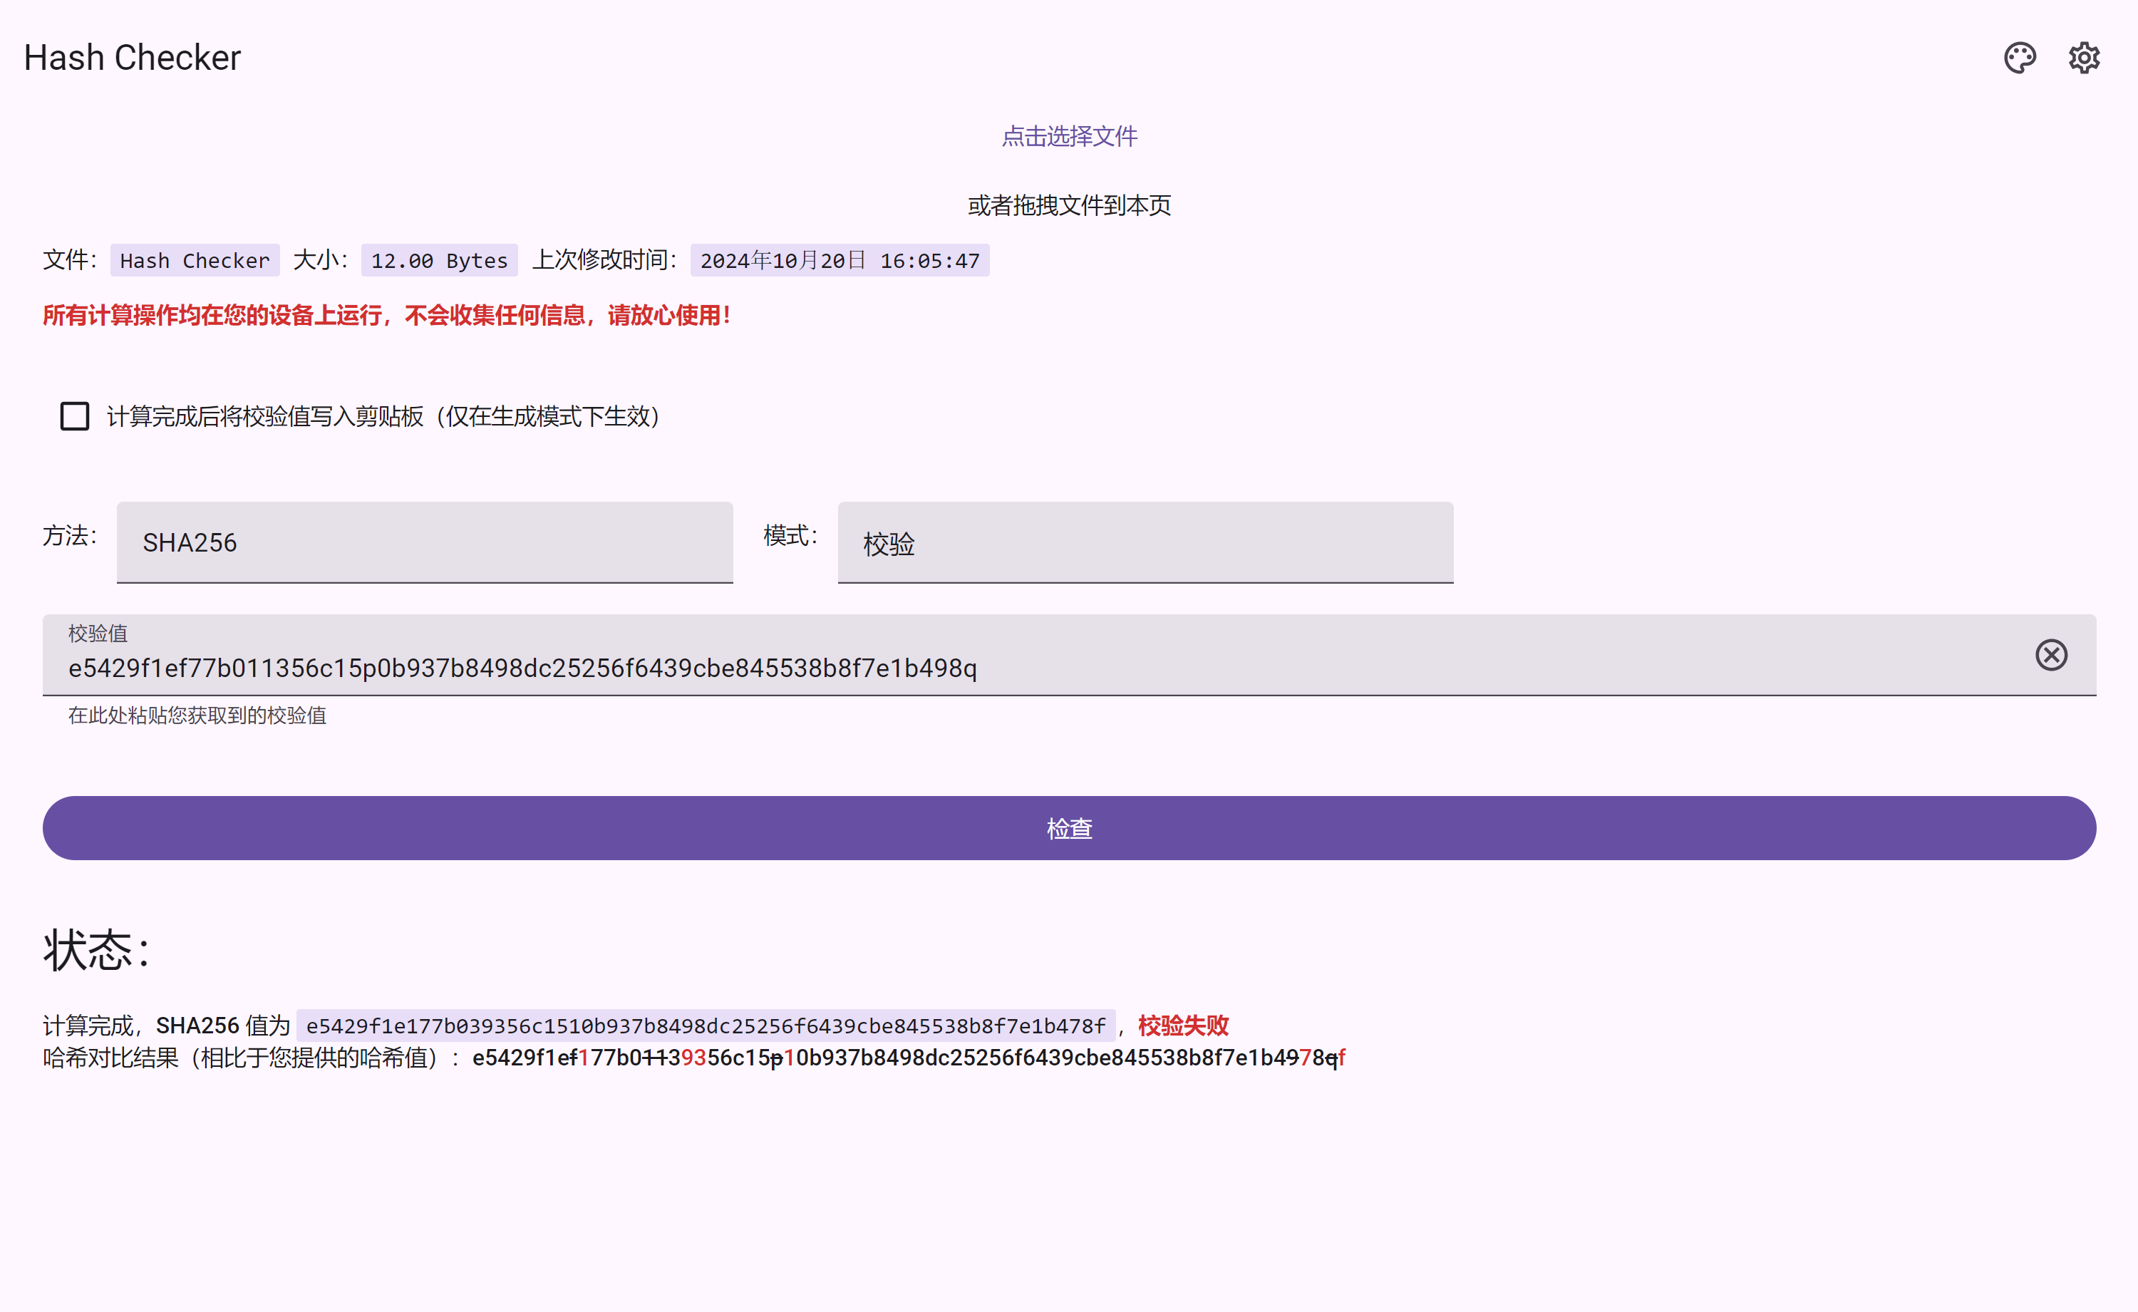Open the 校验 mode dropdown
The width and height of the screenshot is (2138, 1312).
click(1145, 542)
